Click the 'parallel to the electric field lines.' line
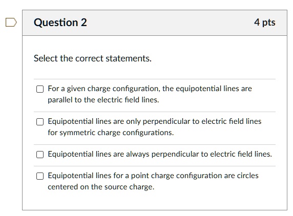Screen dimensions: 293x216 point(103,100)
